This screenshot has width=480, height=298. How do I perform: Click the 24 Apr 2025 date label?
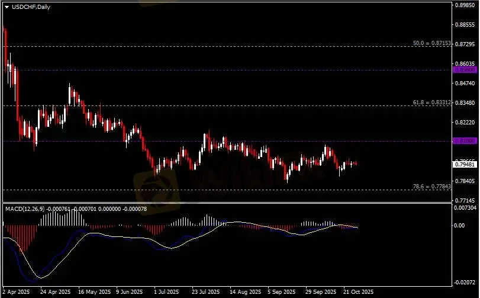[x=56, y=292]
